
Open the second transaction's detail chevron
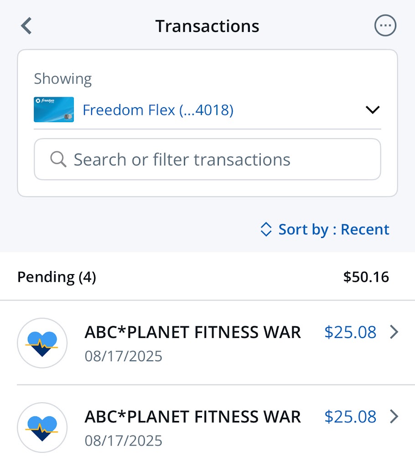[394, 417]
